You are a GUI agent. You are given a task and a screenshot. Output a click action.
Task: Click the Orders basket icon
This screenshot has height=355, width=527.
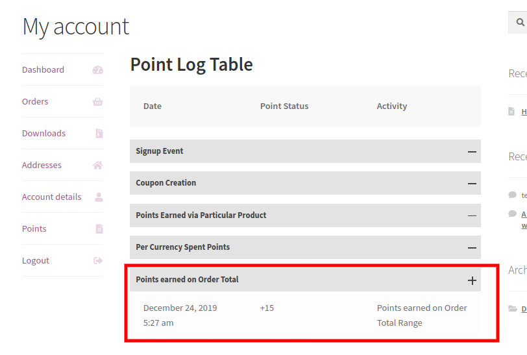pyautogui.click(x=98, y=102)
